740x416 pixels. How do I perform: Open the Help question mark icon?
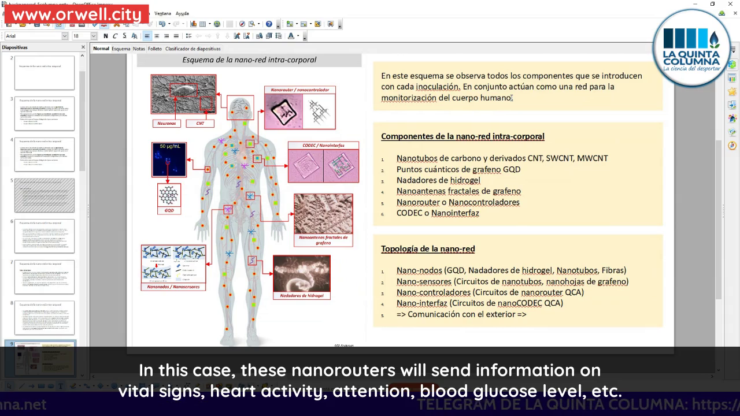pyautogui.click(x=269, y=24)
